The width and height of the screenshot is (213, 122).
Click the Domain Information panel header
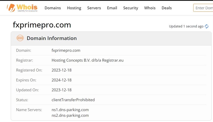(111, 38)
